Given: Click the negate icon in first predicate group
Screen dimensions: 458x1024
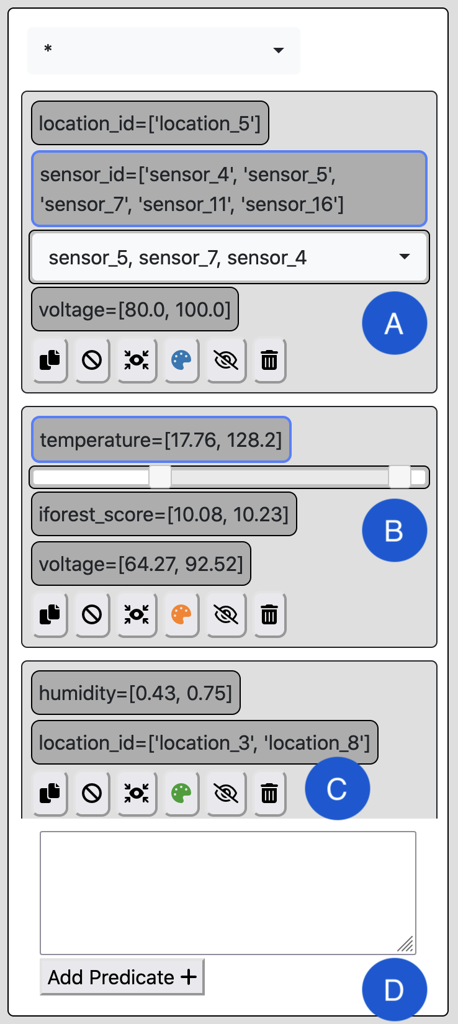Looking at the screenshot, I should point(92,360).
